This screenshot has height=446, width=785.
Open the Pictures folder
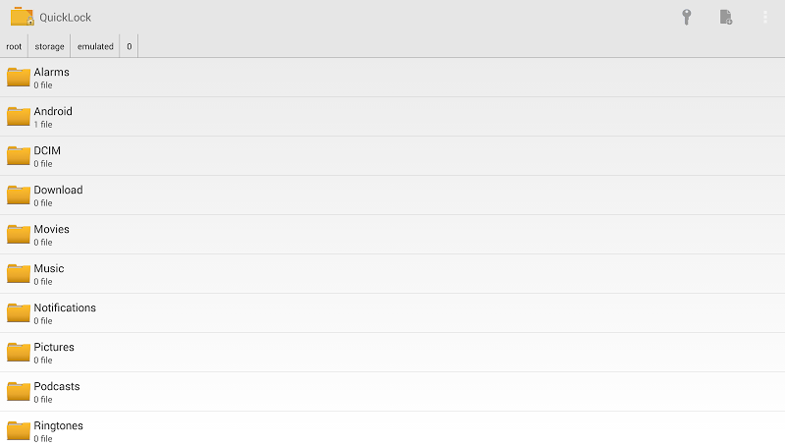coord(54,348)
